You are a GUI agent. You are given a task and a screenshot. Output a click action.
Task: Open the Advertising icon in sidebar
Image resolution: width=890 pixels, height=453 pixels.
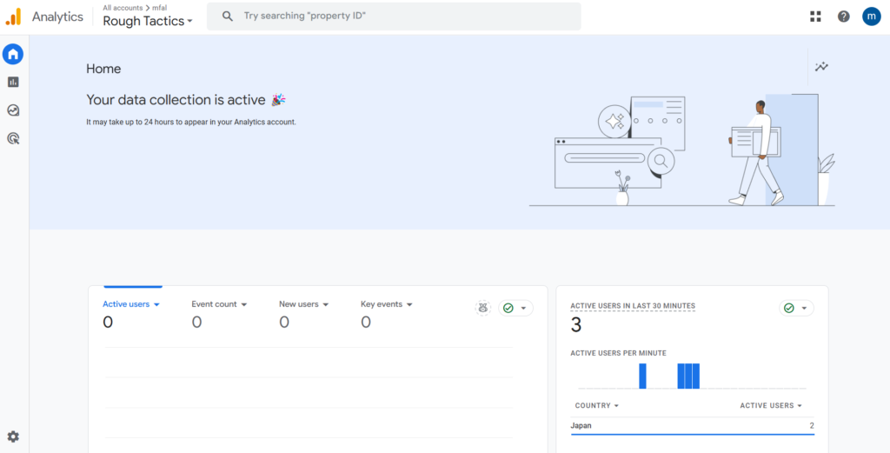pyautogui.click(x=13, y=138)
